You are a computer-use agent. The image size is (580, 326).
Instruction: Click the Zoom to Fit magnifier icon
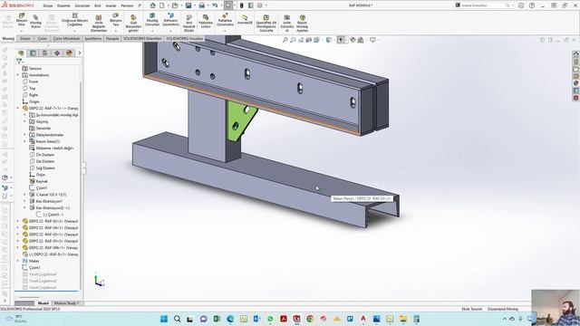coord(285,40)
